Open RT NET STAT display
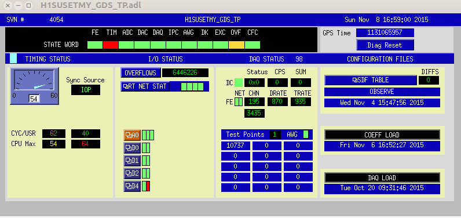The image size is (461, 218). click(x=145, y=86)
